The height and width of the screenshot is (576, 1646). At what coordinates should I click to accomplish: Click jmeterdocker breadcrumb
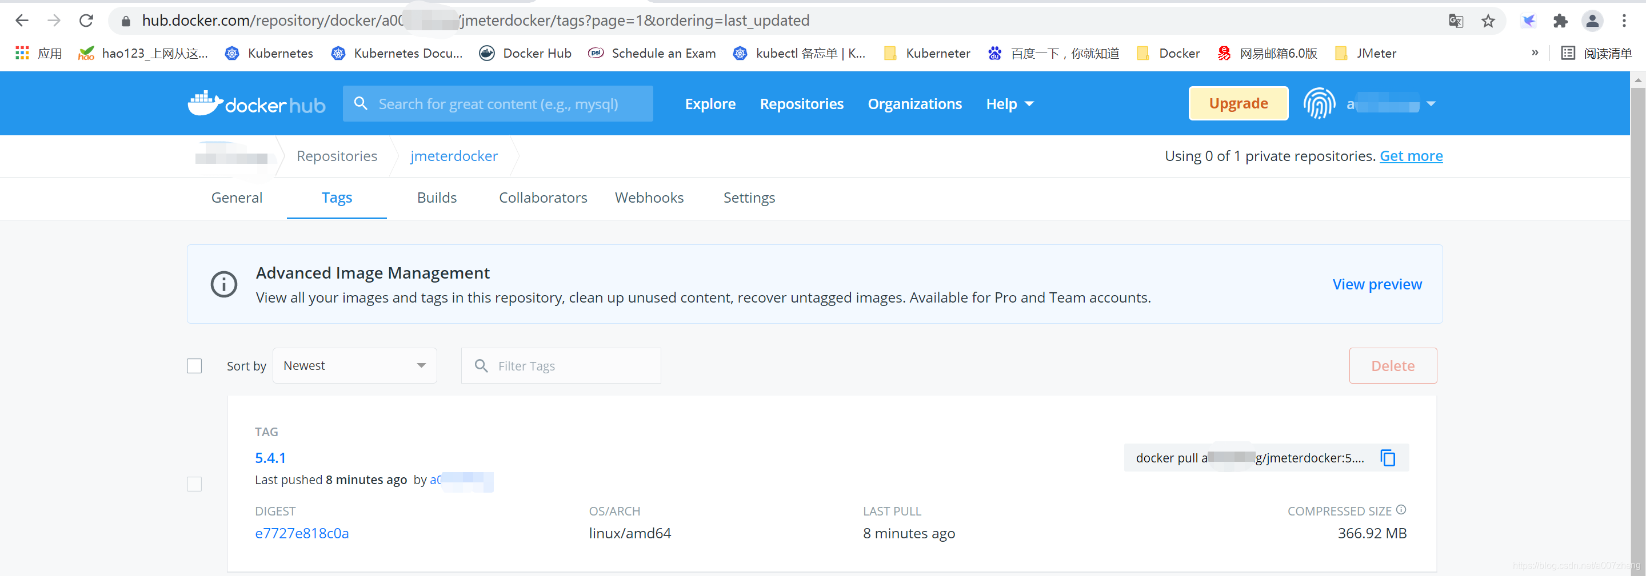click(x=454, y=156)
